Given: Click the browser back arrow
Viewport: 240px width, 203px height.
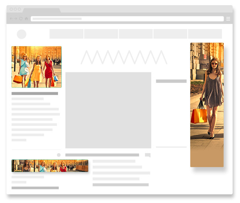Looking at the screenshot, I should click(11, 18).
